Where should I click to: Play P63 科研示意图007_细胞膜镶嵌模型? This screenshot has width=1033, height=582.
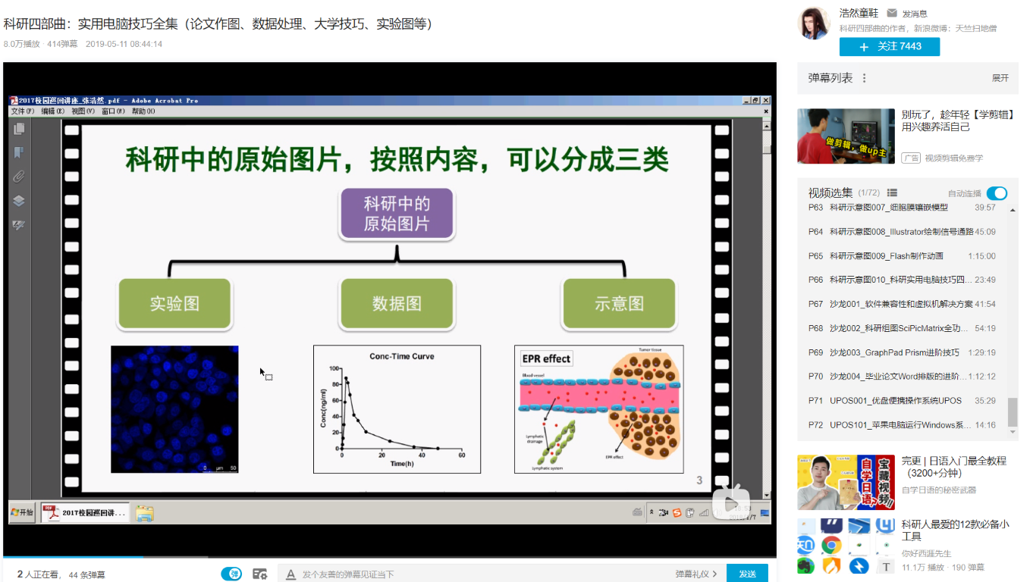903,208
